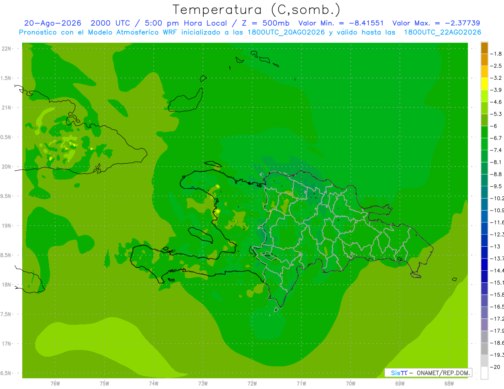Select the -8.1 colorbar value
504x389 pixels.
(x=496, y=162)
